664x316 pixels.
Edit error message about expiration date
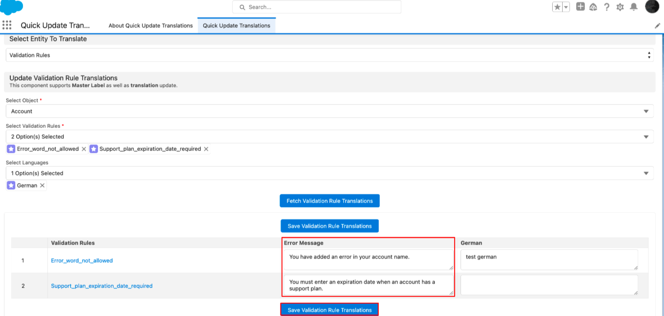(x=368, y=285)
